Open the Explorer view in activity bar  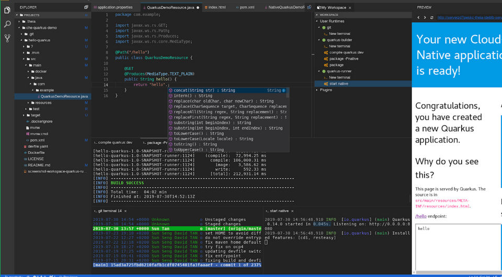point(7,10)
